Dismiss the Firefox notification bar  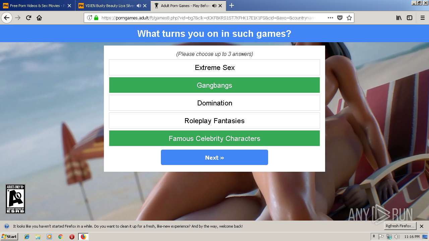(422, 226)
